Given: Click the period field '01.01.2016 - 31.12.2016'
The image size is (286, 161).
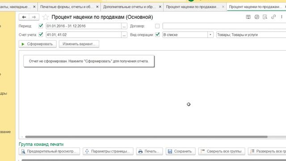Looking at the screenshot, I should tap(84, 26).
